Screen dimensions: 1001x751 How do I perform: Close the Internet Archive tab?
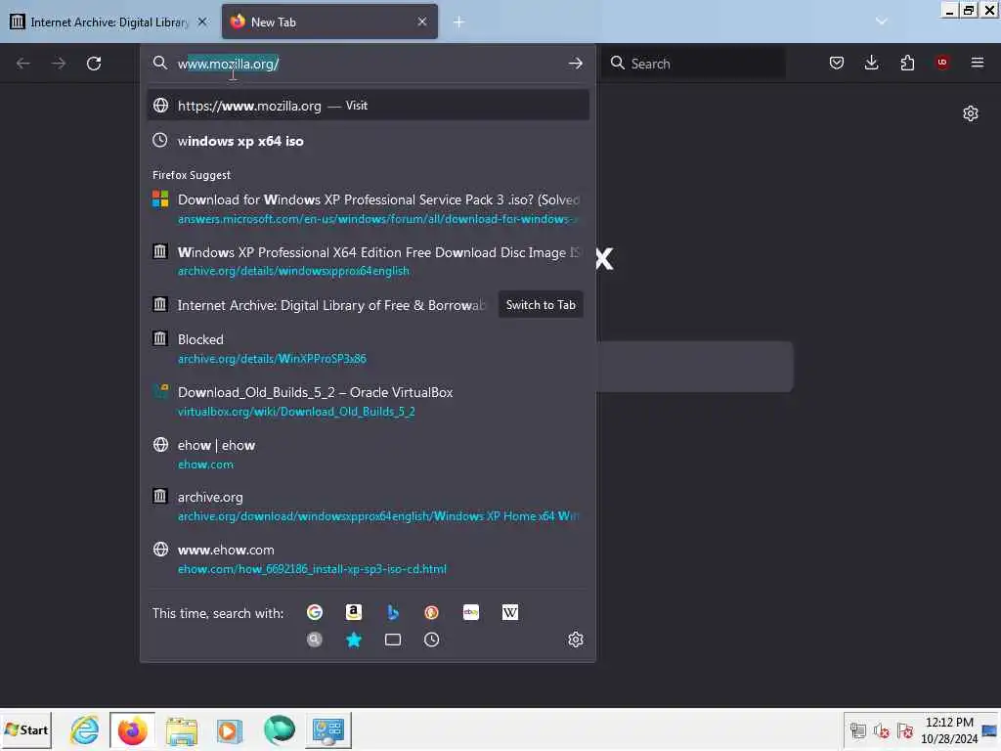click(202, 22)
